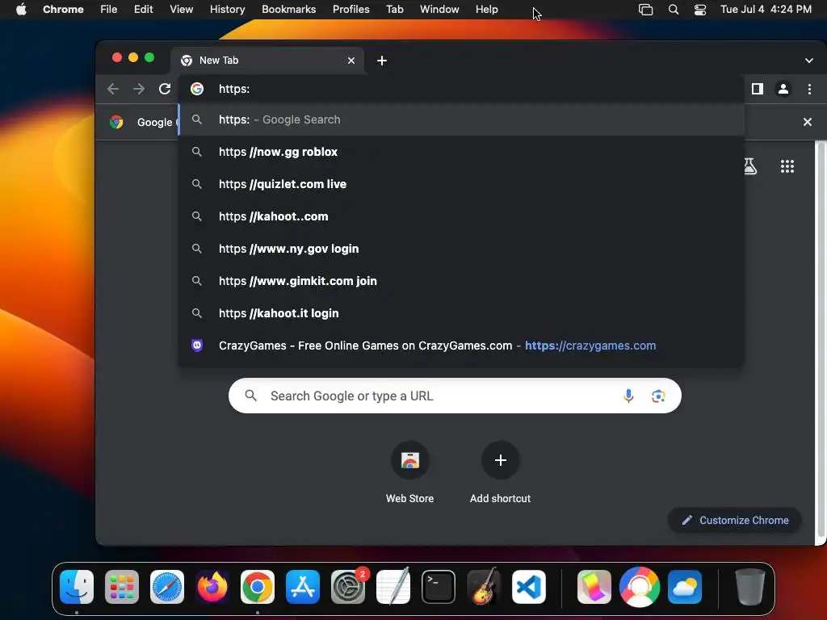Reload the current page

click(x=165, y=89)
